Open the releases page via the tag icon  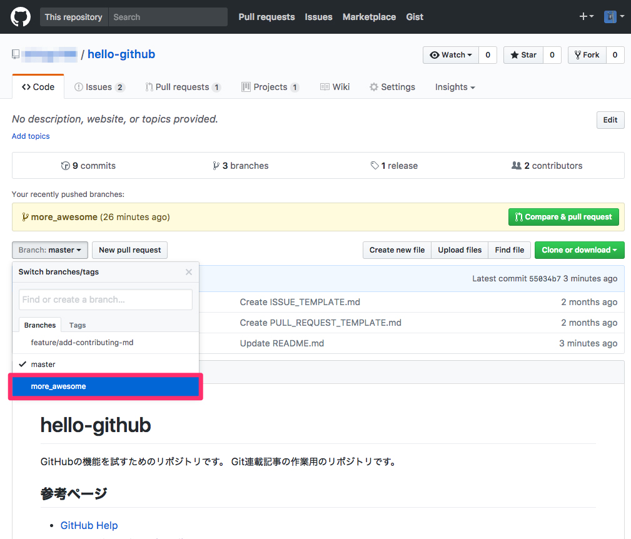click(375, 165)
